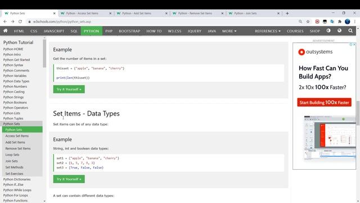The height and width of the screenshot is (203, 360).
Task: Open the zoom magnifier in address bar
Action: [300, 21]
